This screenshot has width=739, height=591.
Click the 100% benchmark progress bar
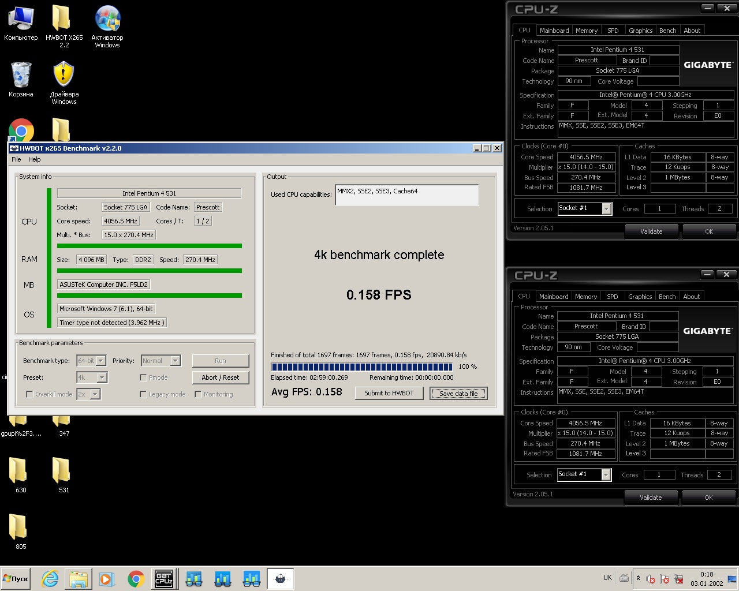coord(363,366)
